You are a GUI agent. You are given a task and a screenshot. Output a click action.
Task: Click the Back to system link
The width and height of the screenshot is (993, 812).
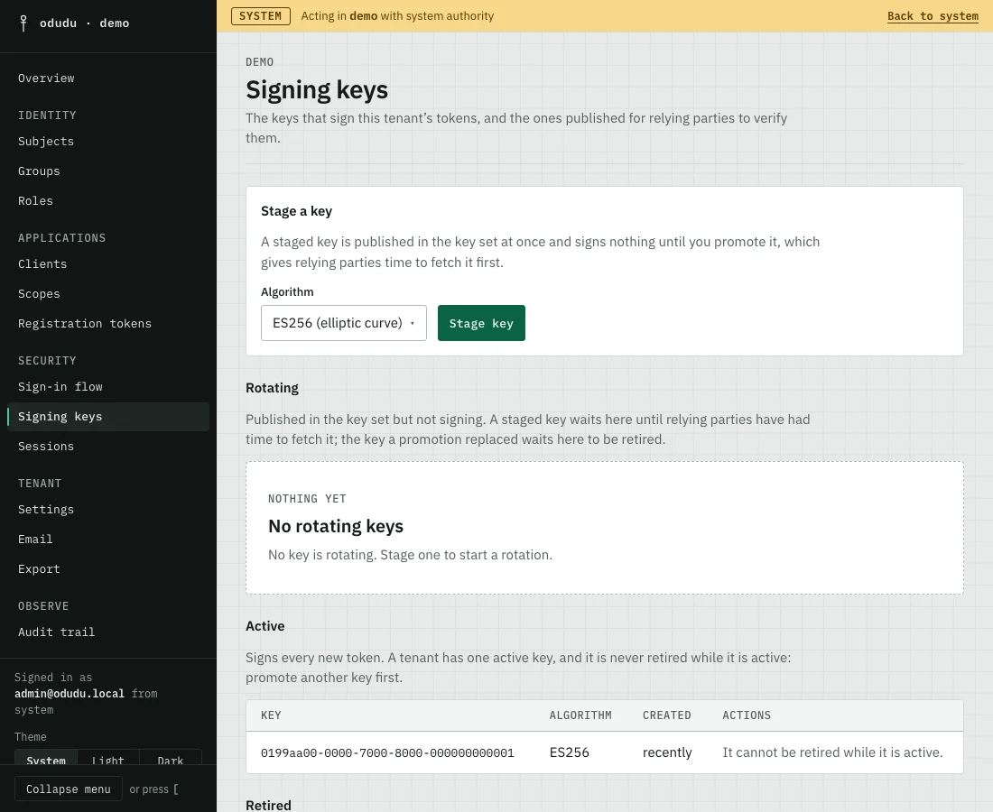[933, 16]
